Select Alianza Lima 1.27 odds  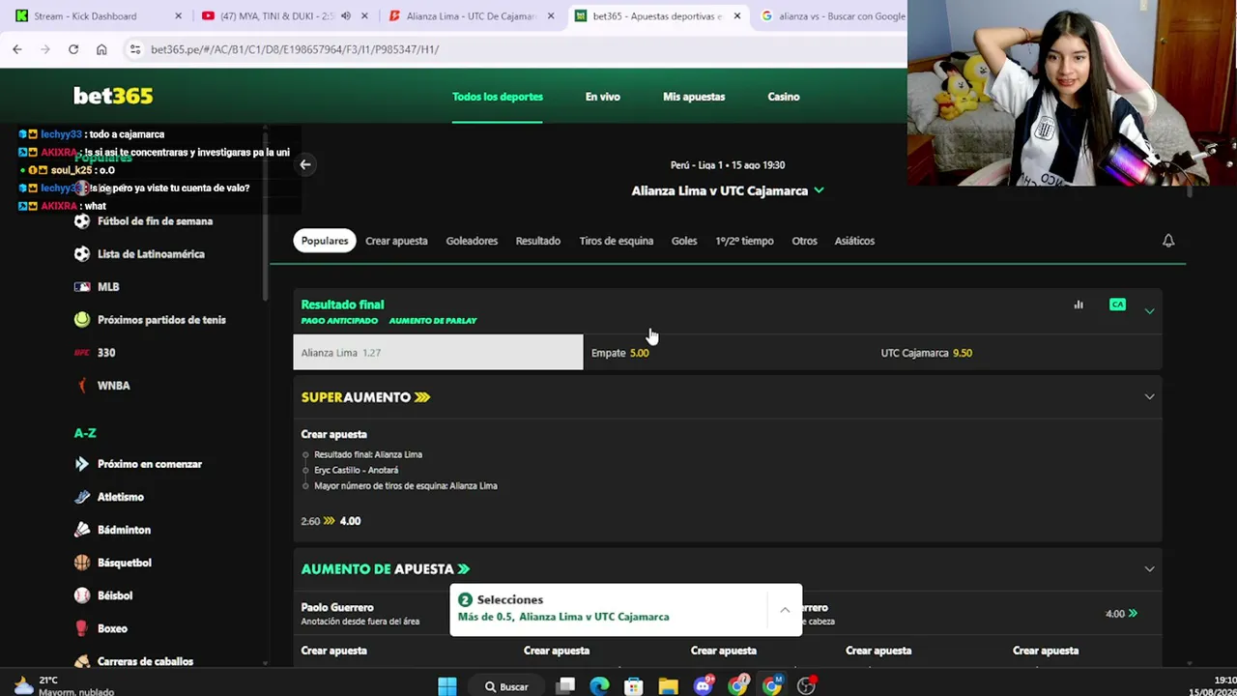point(438,353)
